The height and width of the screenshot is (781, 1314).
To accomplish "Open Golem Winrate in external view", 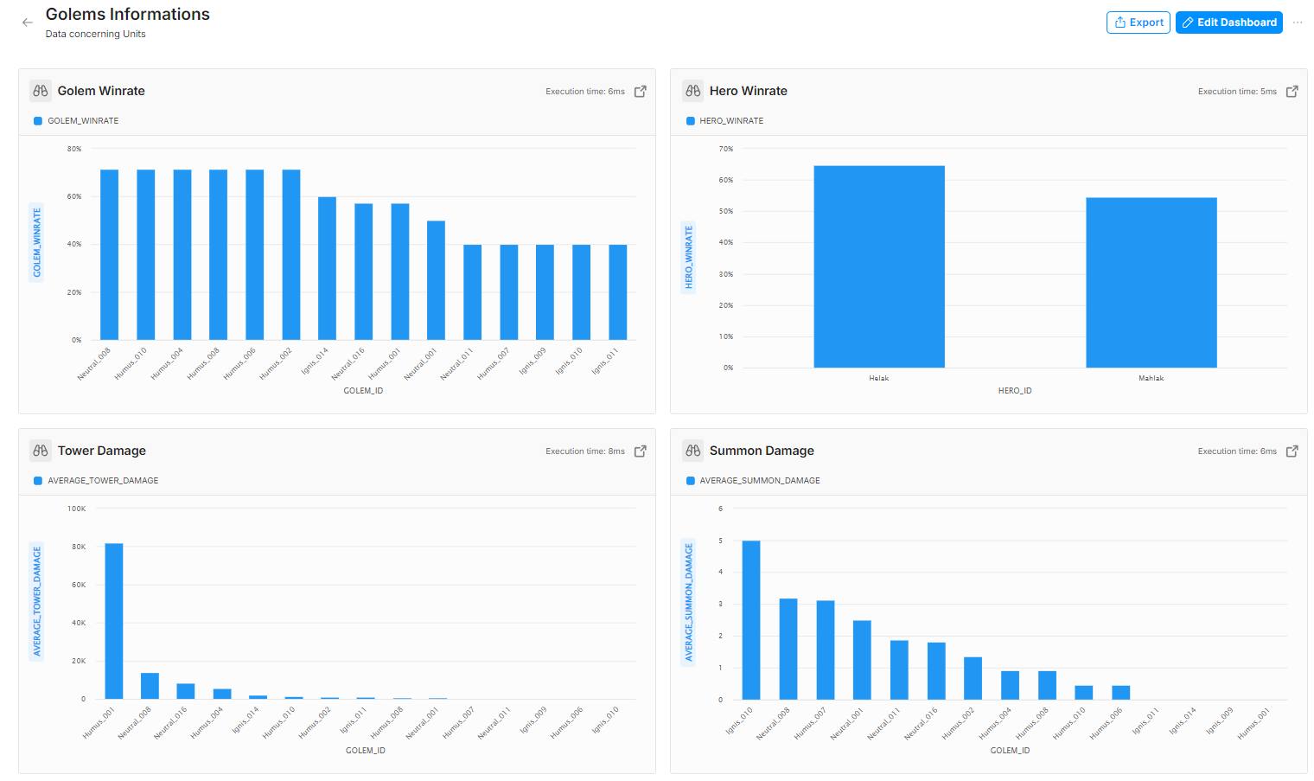I will (641, 91).
